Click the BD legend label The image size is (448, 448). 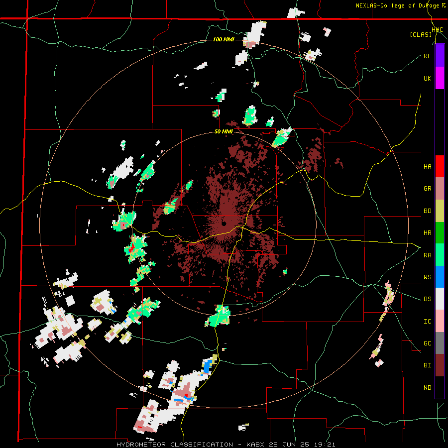pos(427,211)
